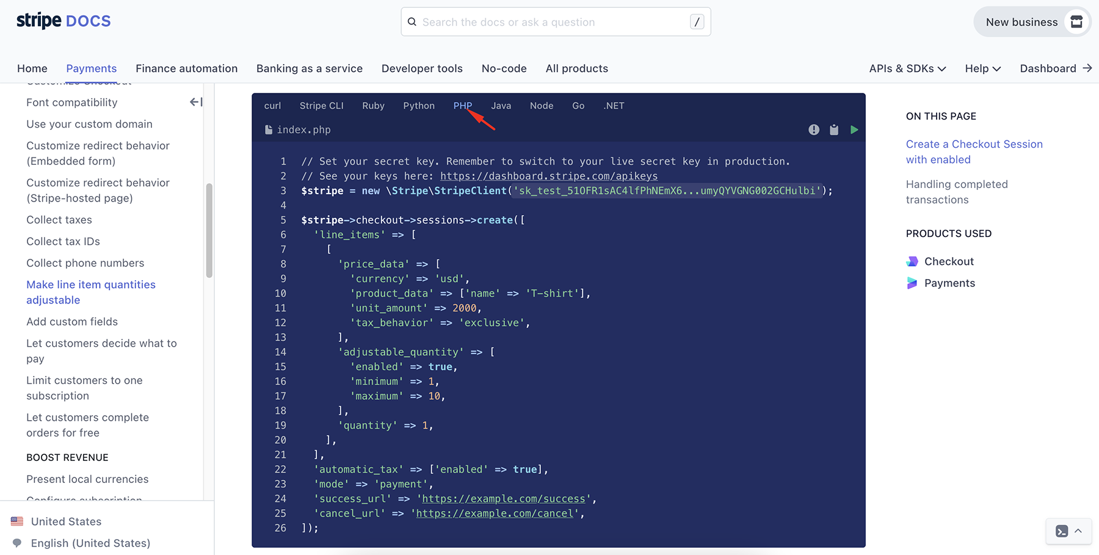
Task: Open Present local currencies page
Action: point(88,479)
